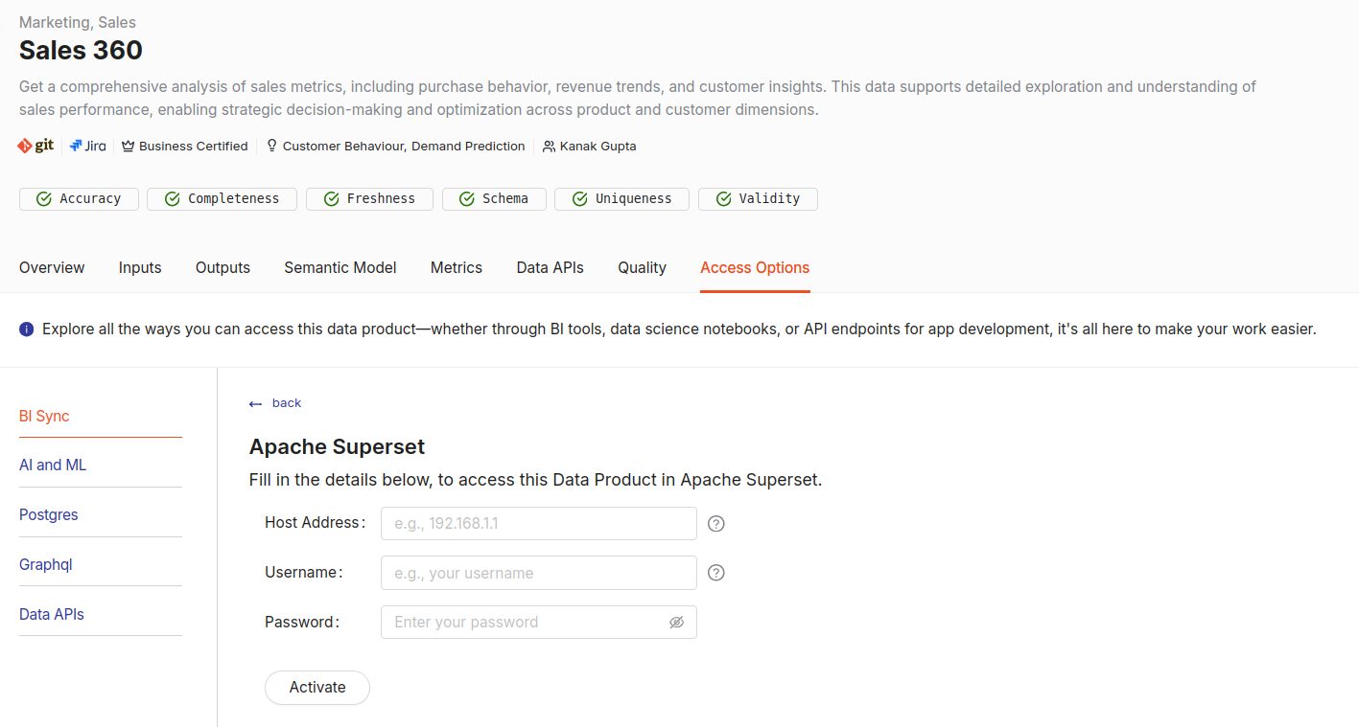Click the Customer Behaviour, Demand Prediction text
Viewport: 1359px width, 727px height.
point(404,147)
